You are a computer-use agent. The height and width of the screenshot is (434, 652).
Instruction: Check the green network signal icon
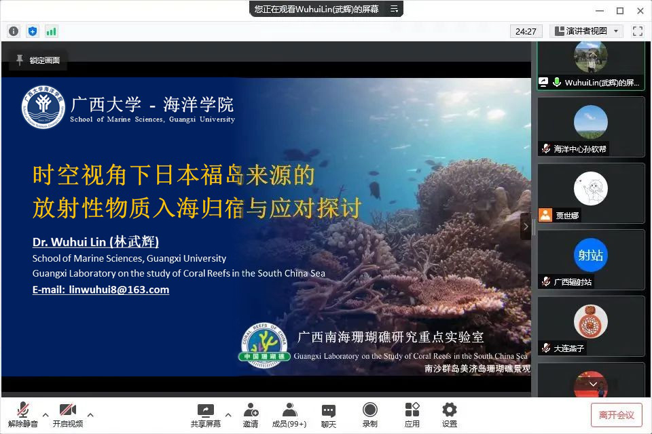pos(52,31)
